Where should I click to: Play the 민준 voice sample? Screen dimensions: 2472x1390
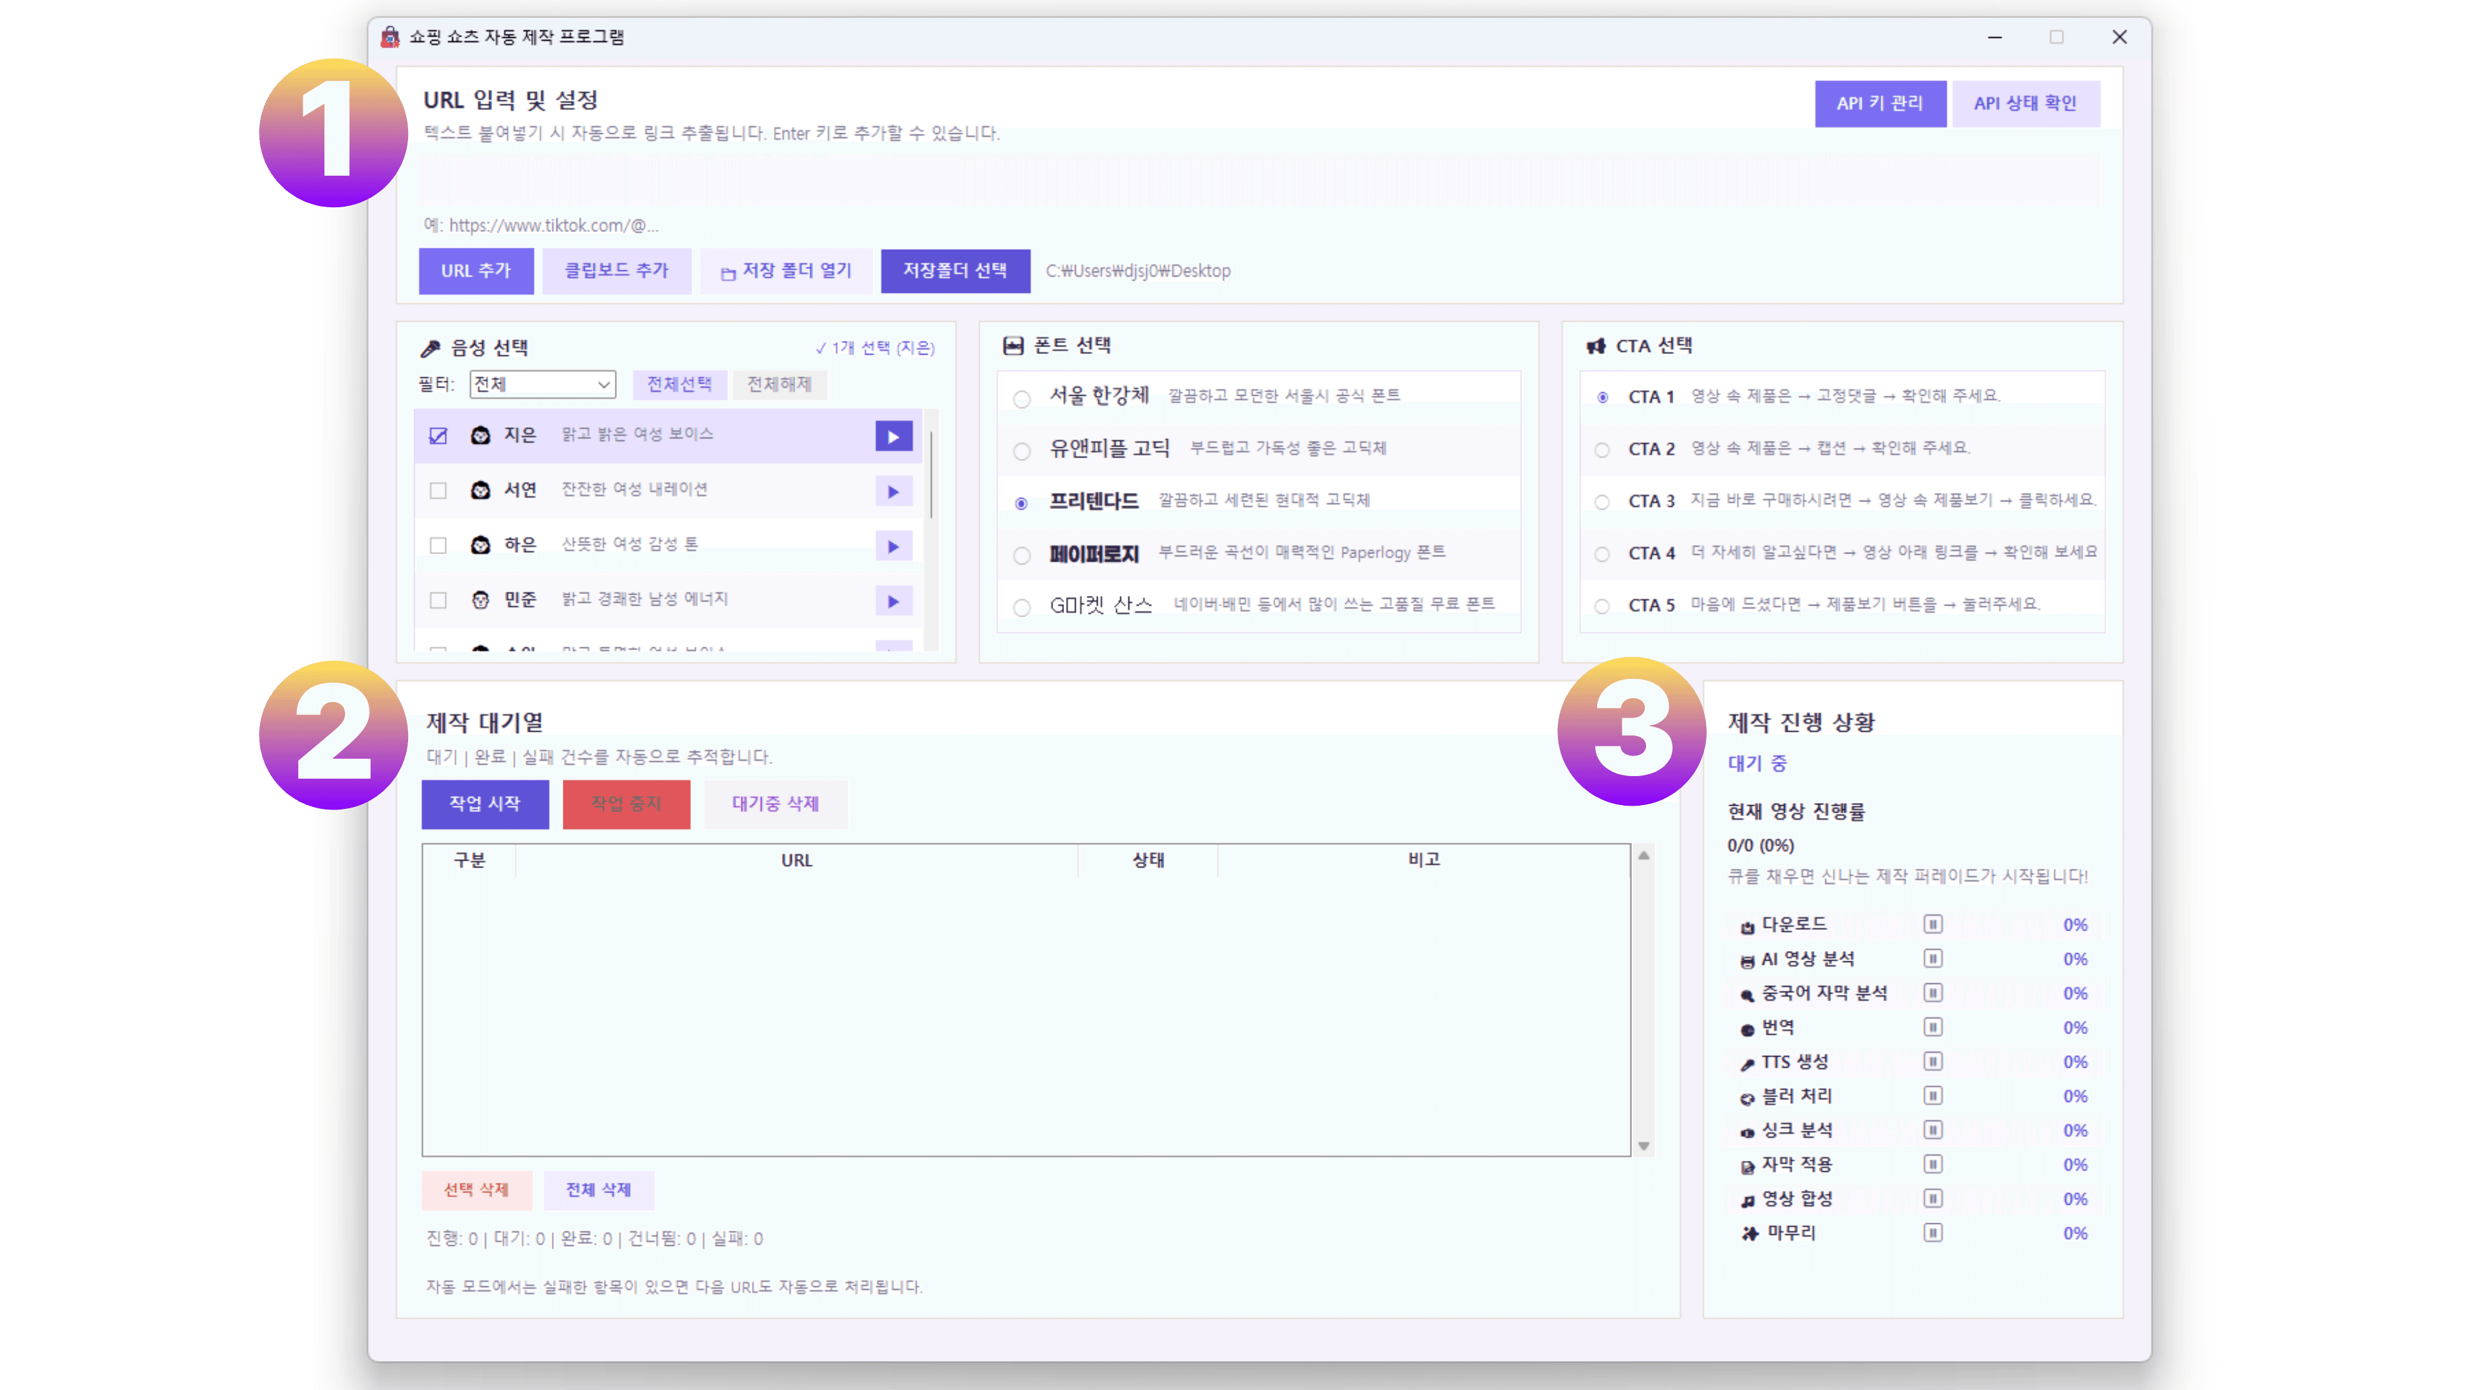click(892, 602)
